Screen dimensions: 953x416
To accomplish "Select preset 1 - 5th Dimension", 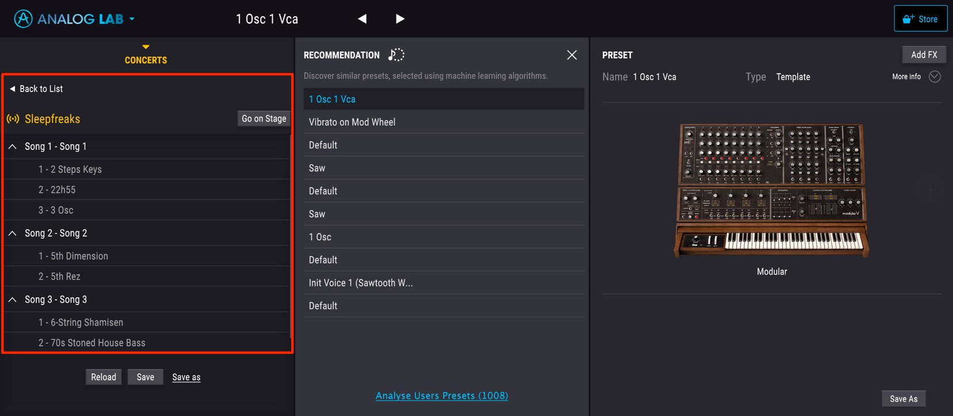I will tap(147, 256).
